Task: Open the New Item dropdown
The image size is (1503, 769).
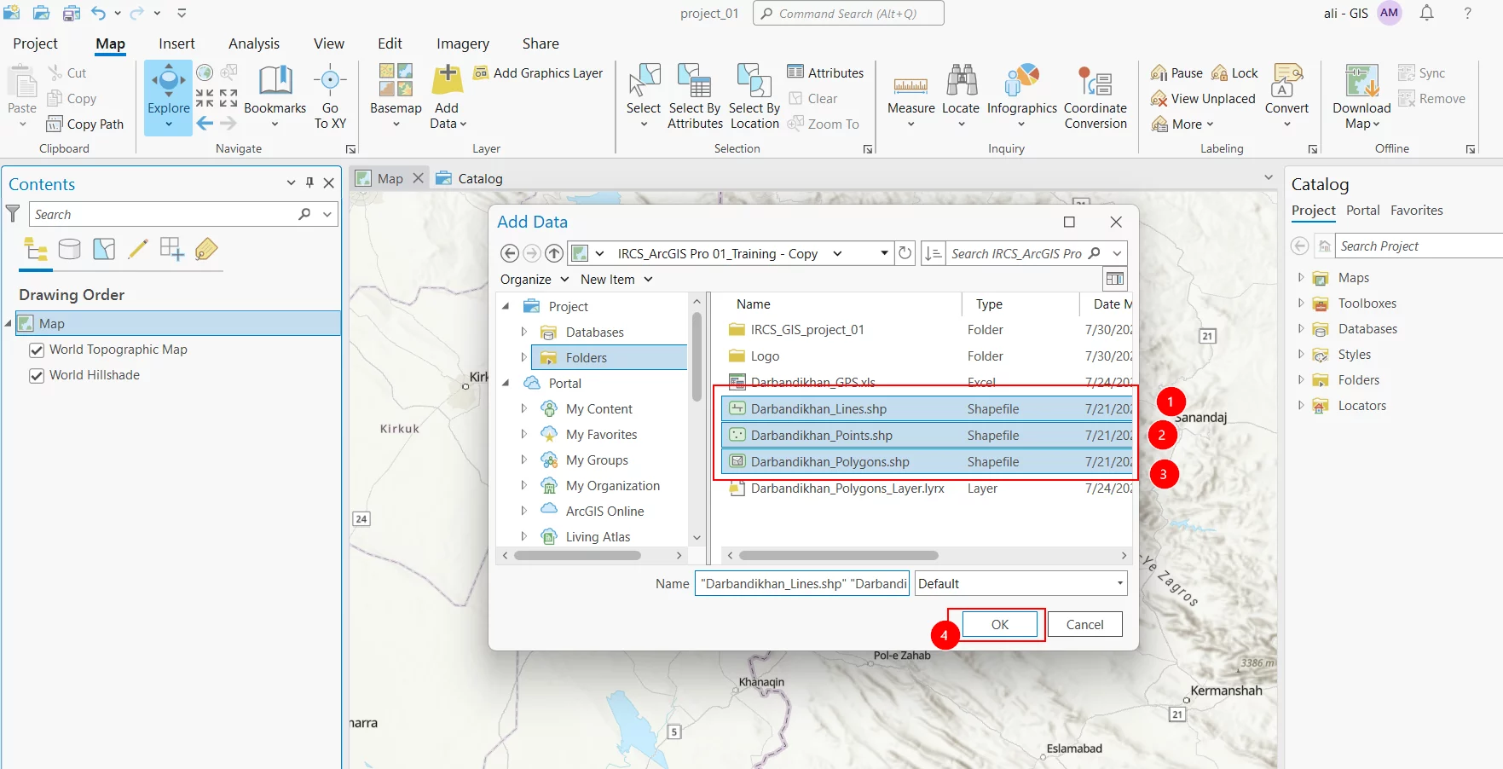Action: (x=616, y=280)
